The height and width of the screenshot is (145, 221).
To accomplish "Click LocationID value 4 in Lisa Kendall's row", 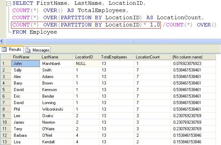I will tap(86, 142).
